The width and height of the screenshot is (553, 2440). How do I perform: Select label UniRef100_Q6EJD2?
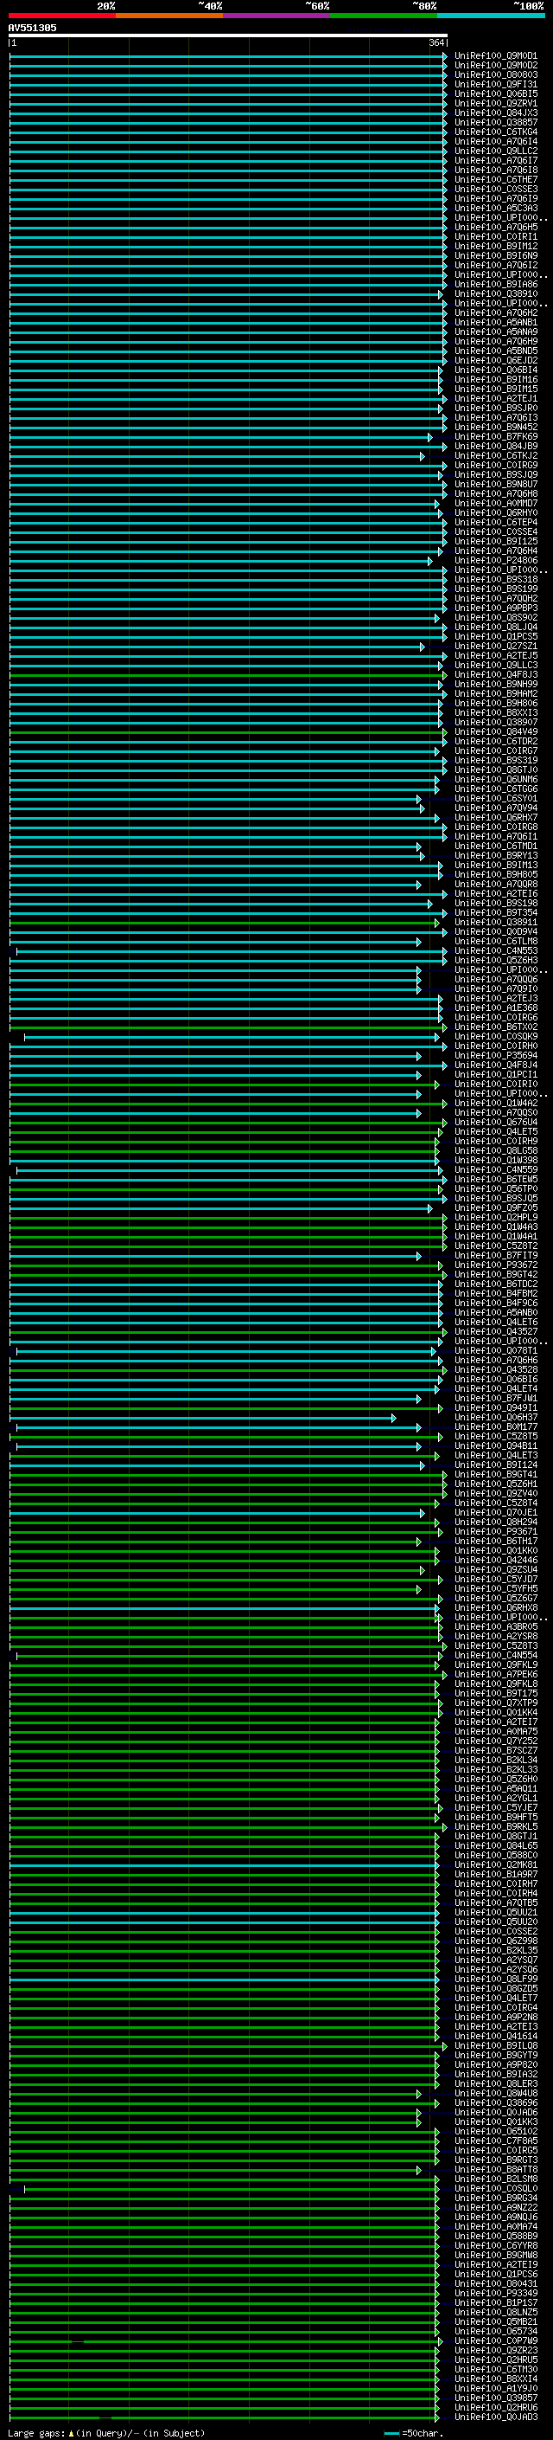[496, 360]
